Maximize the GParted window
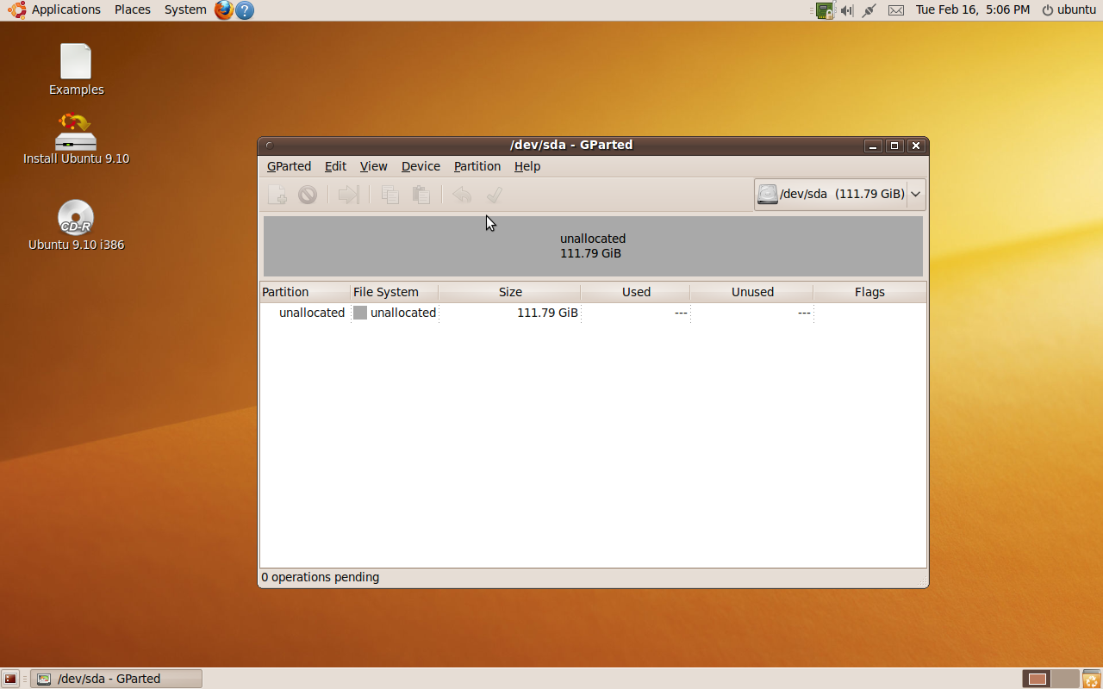The image size is (1103, 689). pyautogui.click(x=894, y=146)
